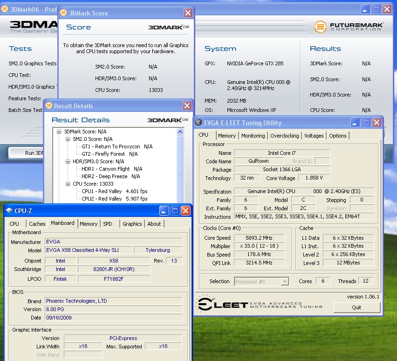
Task: Select CPU1 - Red Valley 4.601 fps row
Action: [115, 191]
